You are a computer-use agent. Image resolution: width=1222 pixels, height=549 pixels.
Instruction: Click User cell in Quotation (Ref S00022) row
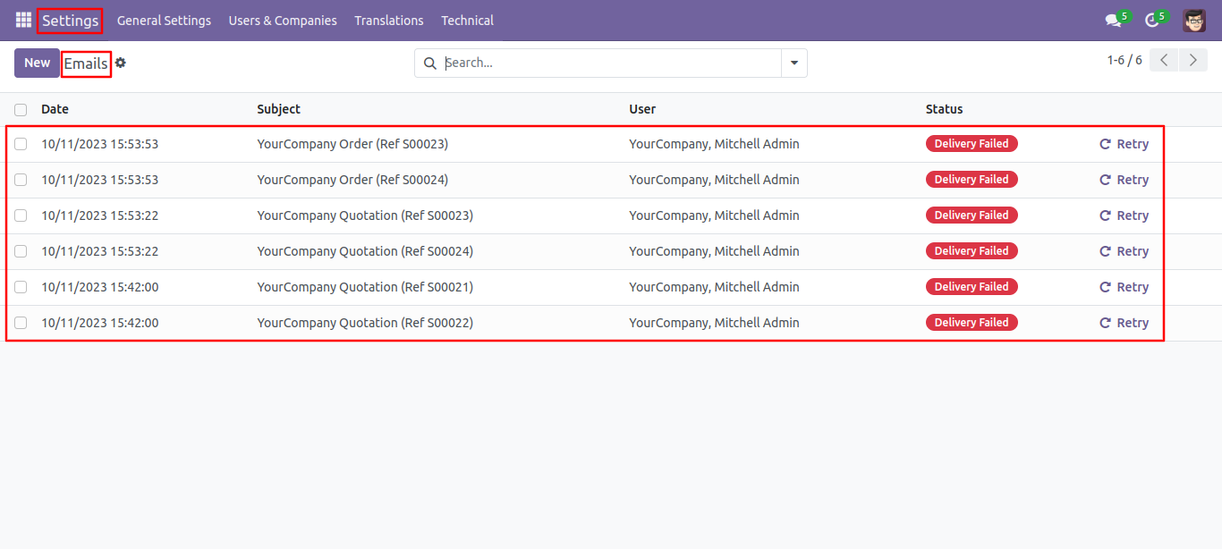(714, 323)
